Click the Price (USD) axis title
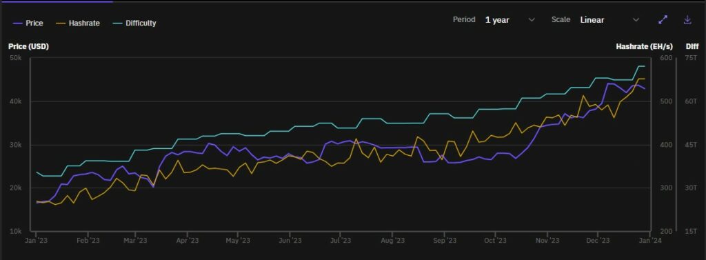 (28, 46)
